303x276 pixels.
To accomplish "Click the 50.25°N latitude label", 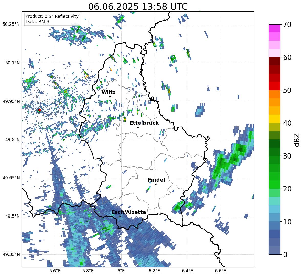I will click(x=11, y=25).
